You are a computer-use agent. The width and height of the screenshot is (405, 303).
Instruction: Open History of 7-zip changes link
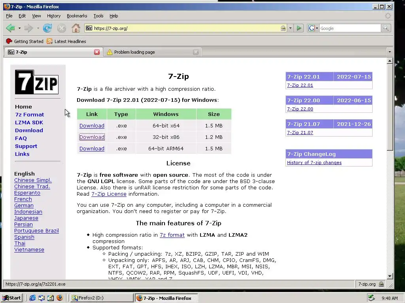314,163
